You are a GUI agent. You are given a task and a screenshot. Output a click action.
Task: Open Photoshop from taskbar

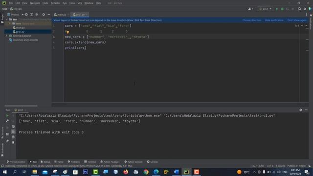[85, 172]
